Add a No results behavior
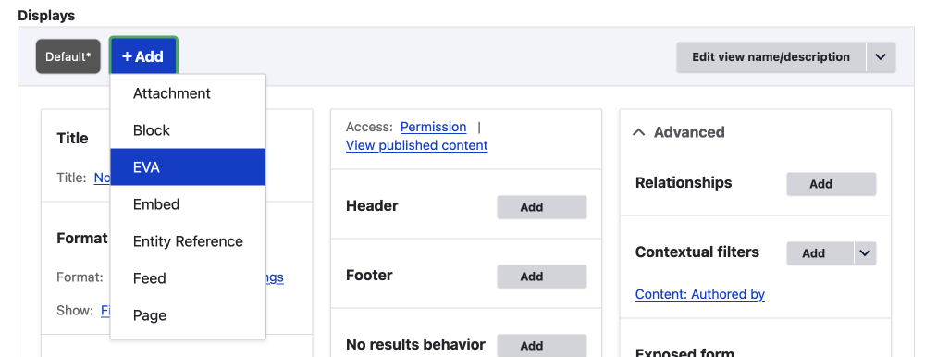 coord(541,346)
